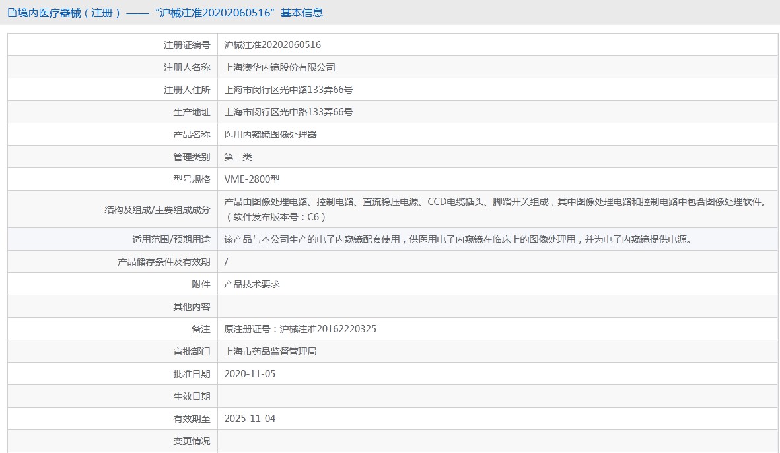Select the address value in the 注册人住所 row
This screenshot has width=780, height=453.
click(x=289, y=90)
